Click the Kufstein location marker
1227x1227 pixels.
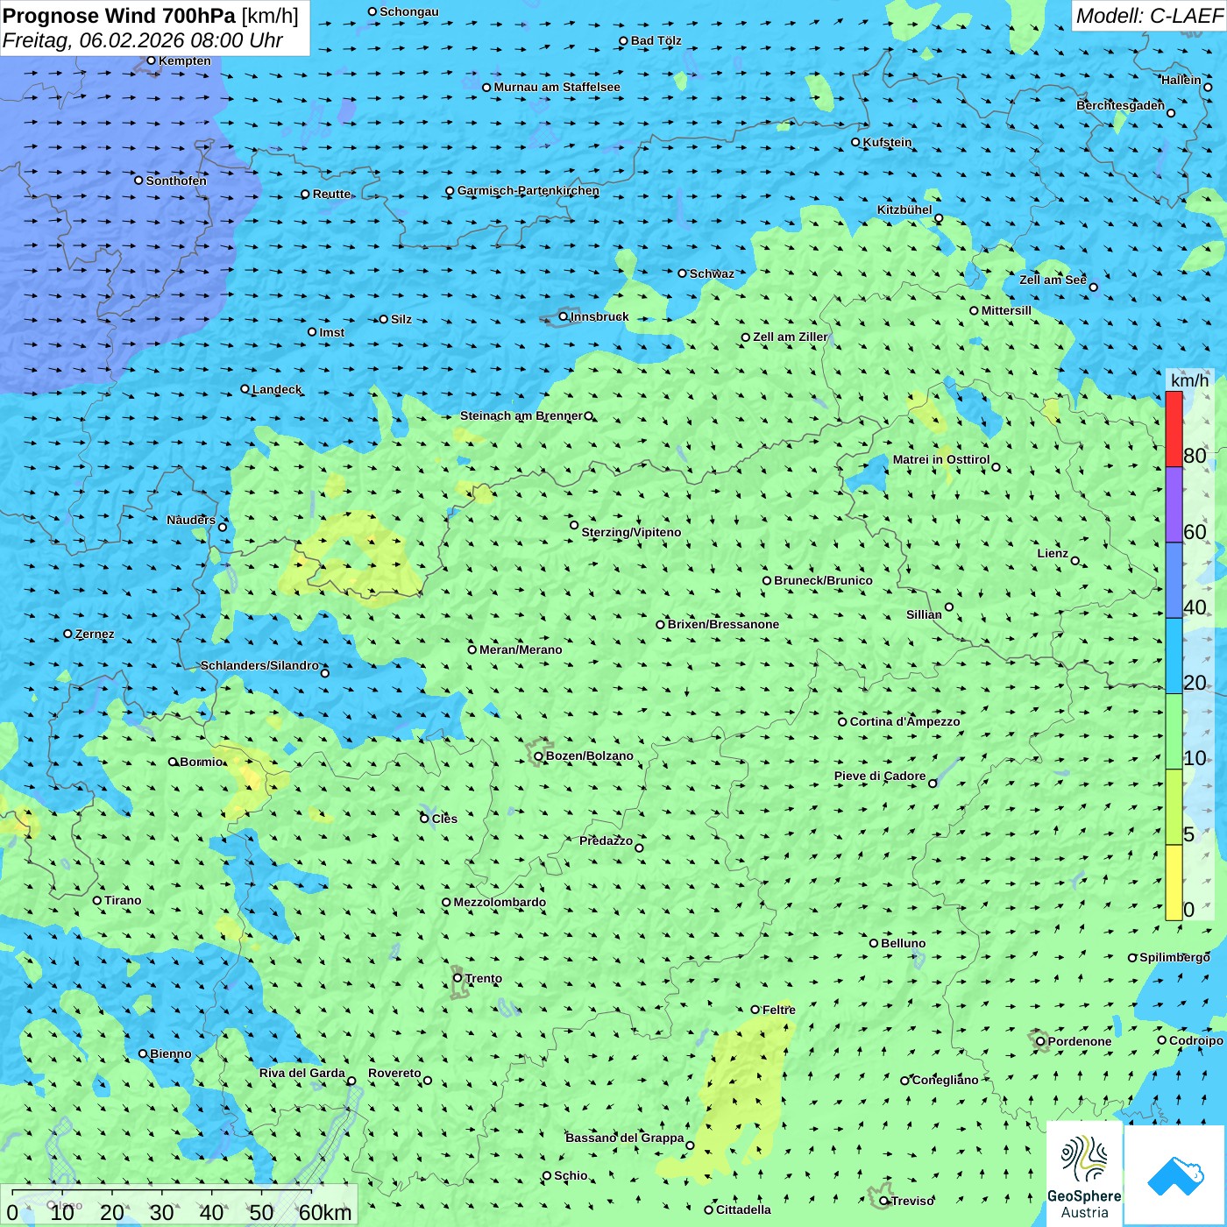coord(855,142)
